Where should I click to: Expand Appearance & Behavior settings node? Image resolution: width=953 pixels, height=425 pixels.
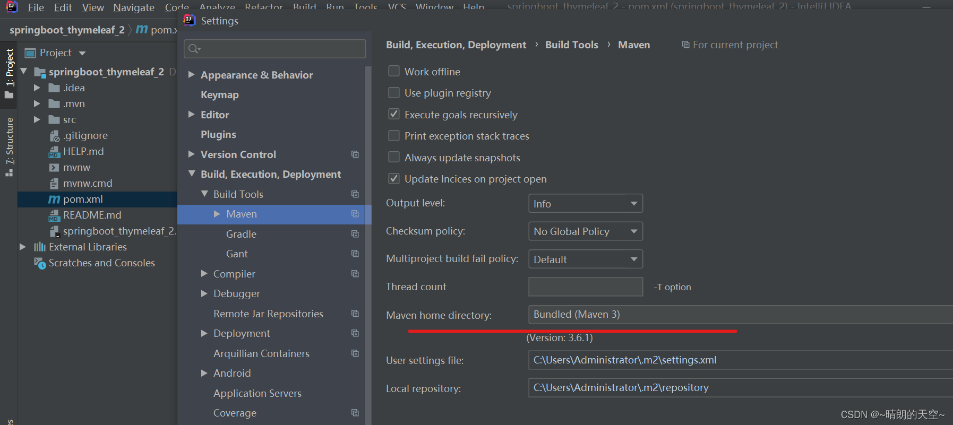(192, 75)
